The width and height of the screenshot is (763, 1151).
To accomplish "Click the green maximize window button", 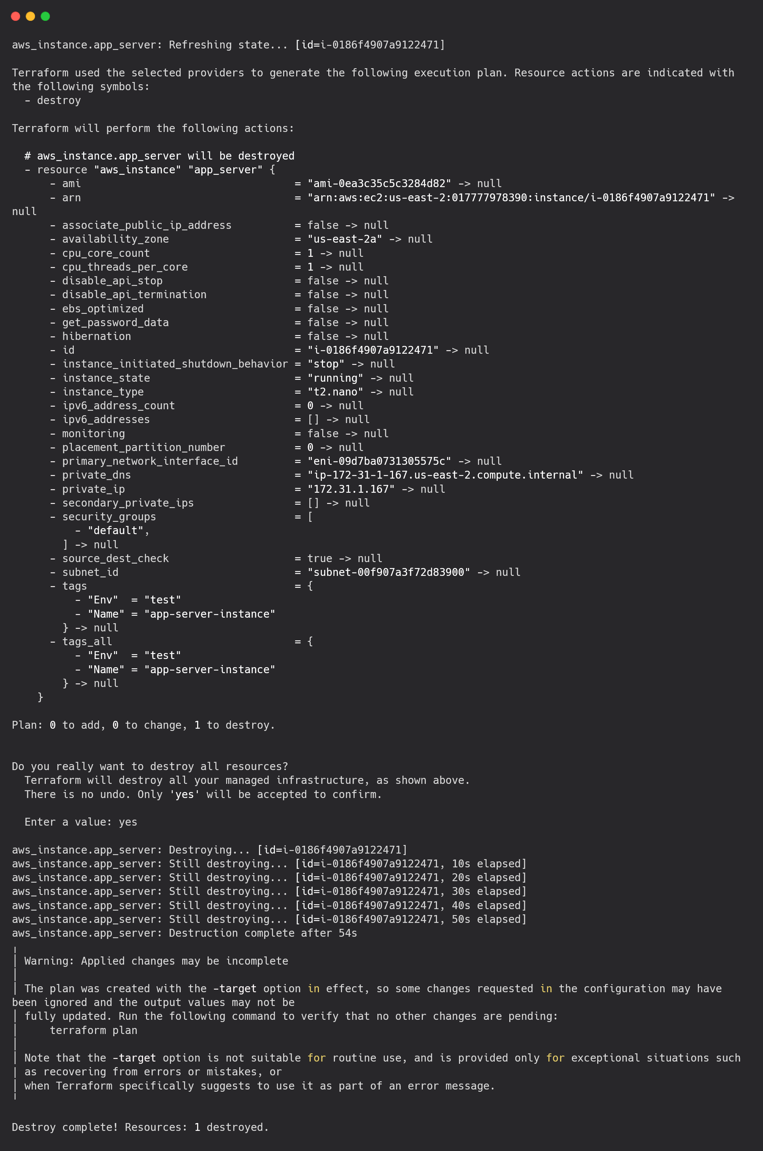I will 45,16.
